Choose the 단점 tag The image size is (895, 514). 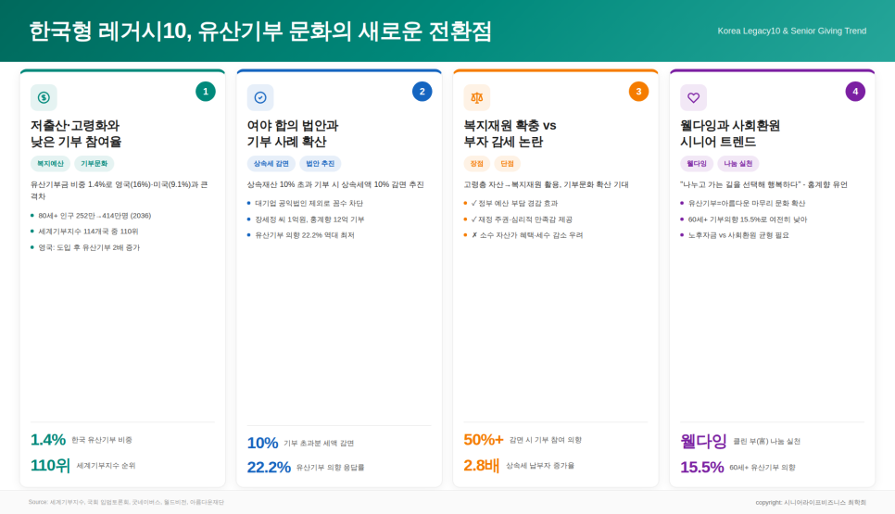[508, 163]
